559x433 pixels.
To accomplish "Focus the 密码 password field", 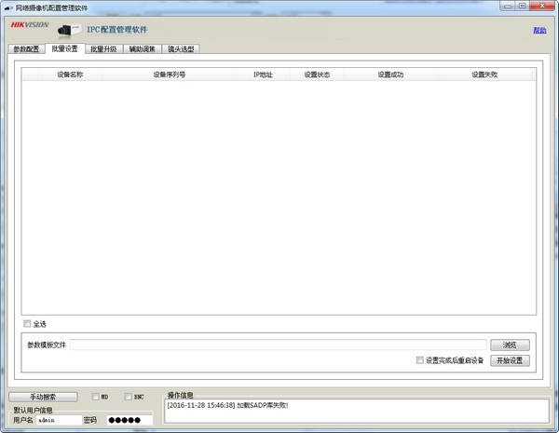I will [x=130, y=420].
